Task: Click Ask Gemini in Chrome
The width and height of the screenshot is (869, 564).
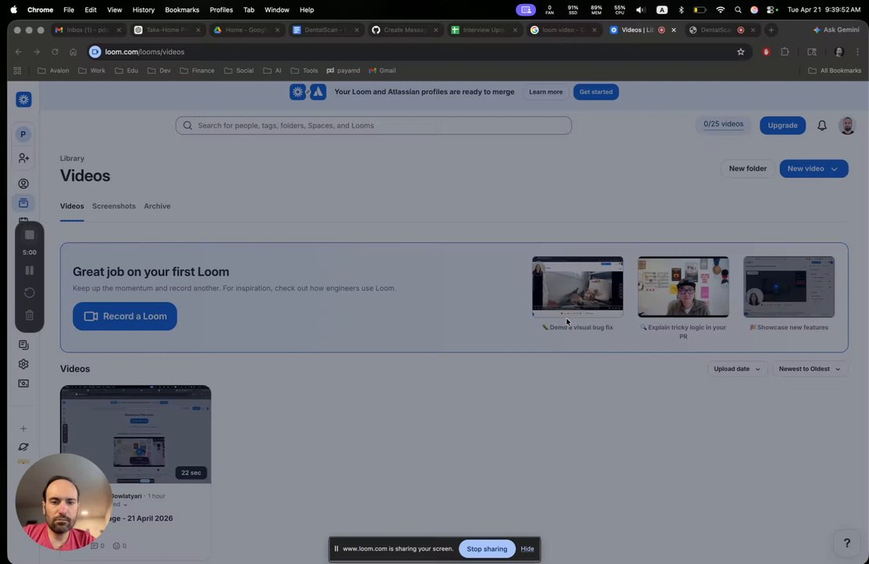Action: point(836,30)
